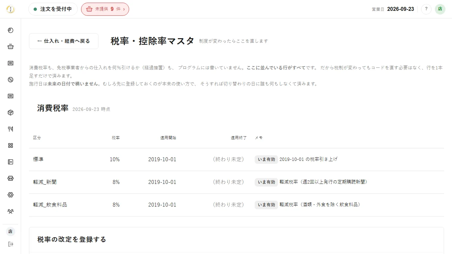This screenshot has height=254, width=452.
Task: Click the メモ column header
Action: coord(259,138)
